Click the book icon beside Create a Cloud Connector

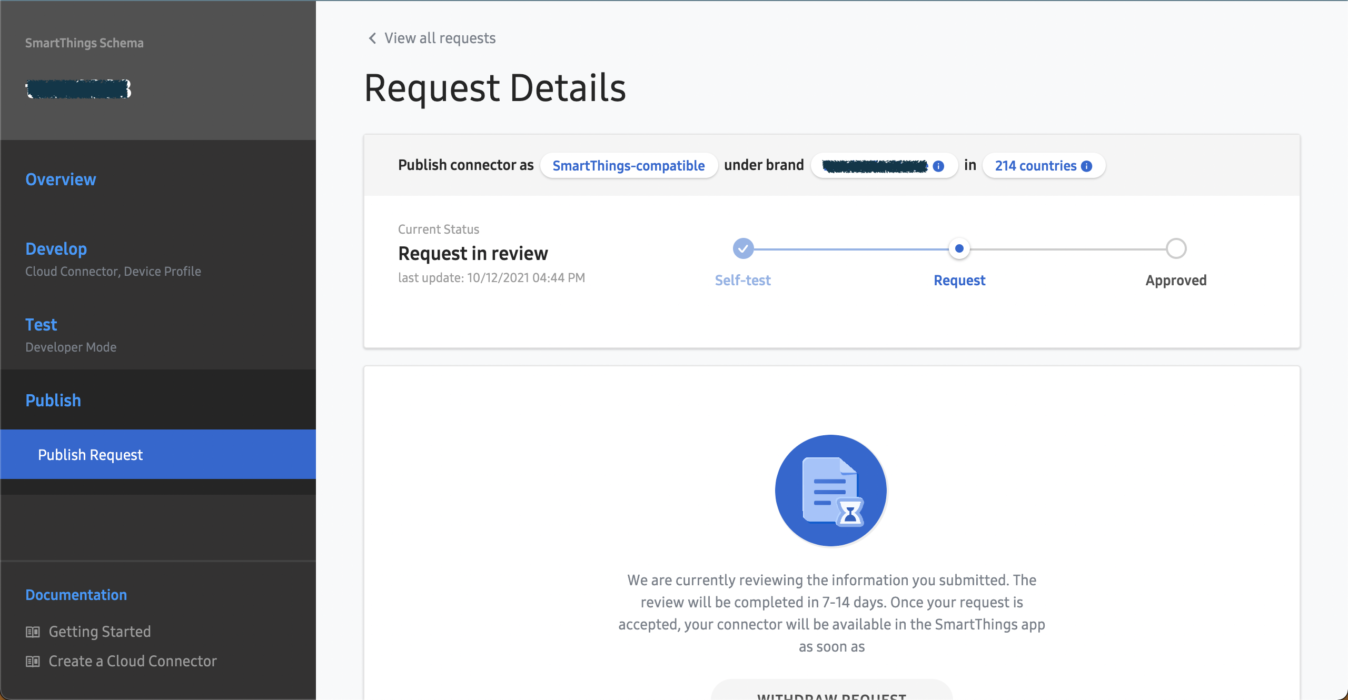click(33, 661)
